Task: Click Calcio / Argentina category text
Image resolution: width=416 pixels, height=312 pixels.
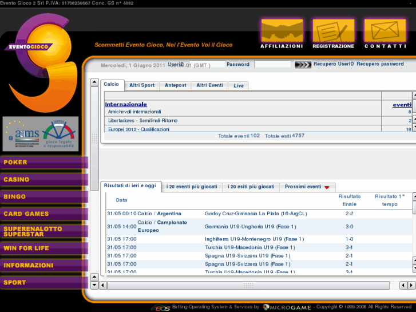Action: tap(160, 214)
